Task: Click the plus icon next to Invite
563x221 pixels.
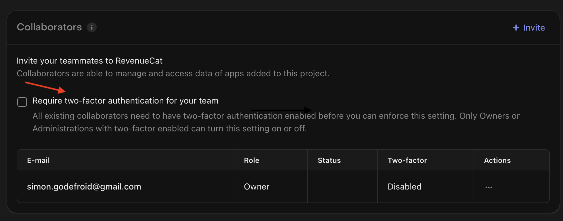Action: (x=516, y=28)
